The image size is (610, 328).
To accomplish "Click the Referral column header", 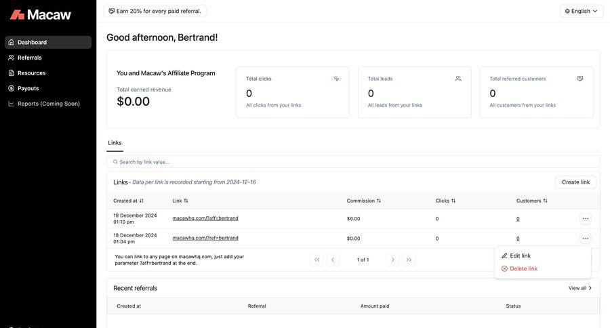I will click(257, 306).
